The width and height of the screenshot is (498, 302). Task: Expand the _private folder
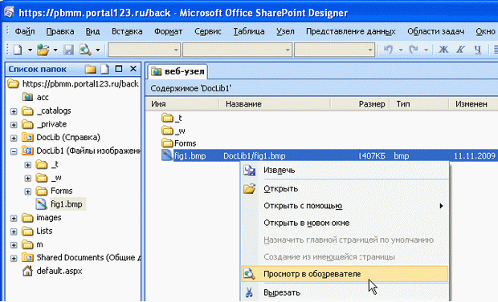14,124
